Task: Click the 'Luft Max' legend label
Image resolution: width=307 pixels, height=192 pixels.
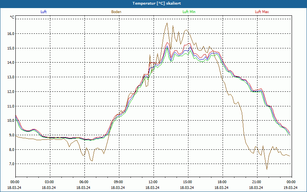Action: pyautogui.click(x=262, y=12)
